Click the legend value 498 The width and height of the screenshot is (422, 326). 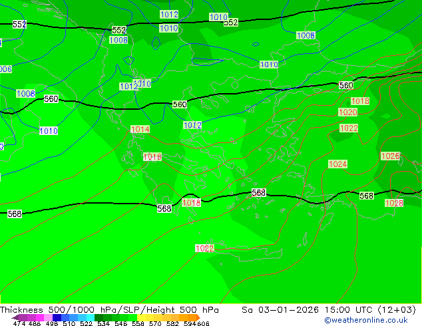coord(52,323)
